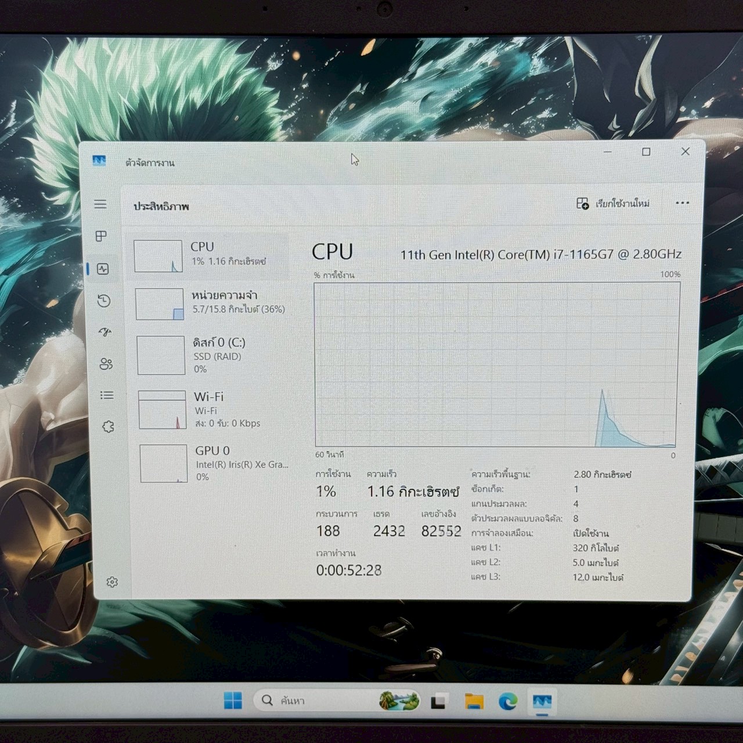Click the memory mini graph thumbnail
Screen dimensions: 743x743
160,304
